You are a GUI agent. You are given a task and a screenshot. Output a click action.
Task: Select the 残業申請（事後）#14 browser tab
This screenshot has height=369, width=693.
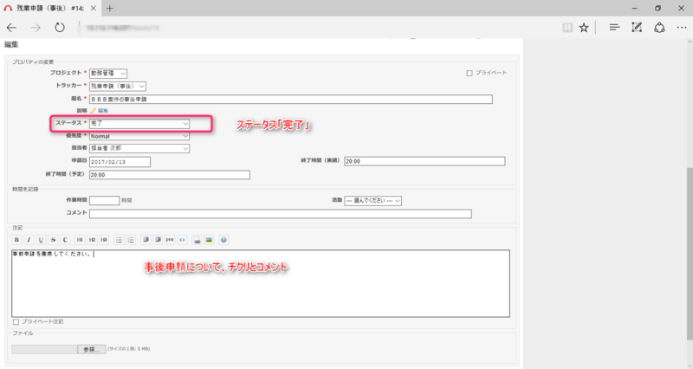pyautogui.click(x=50, y=8)
